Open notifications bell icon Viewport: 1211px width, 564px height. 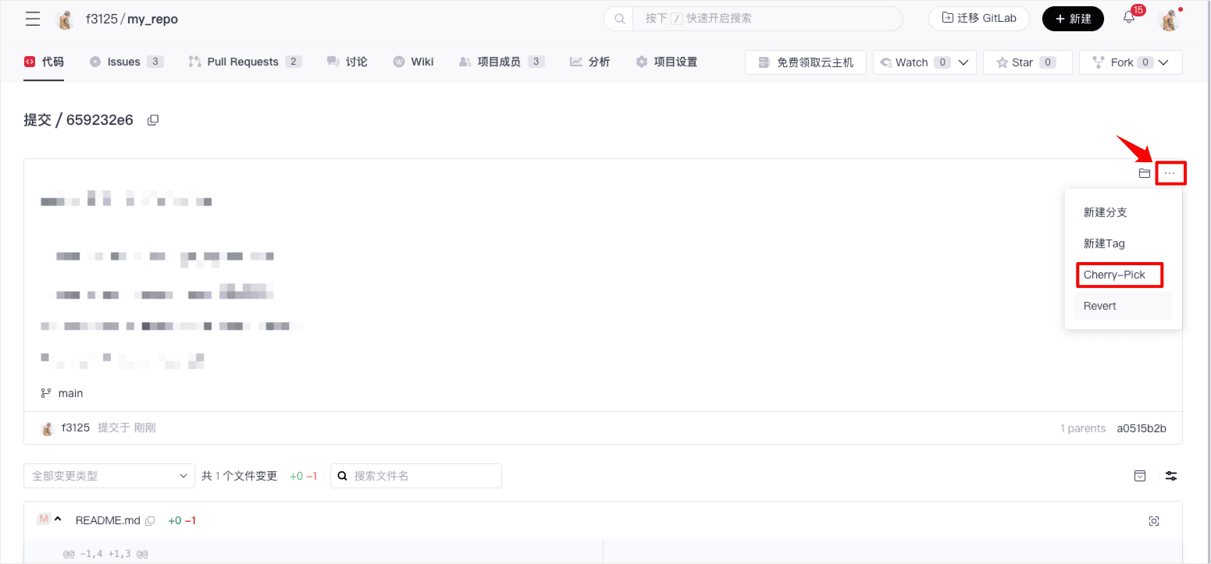tap(1129, 18)
